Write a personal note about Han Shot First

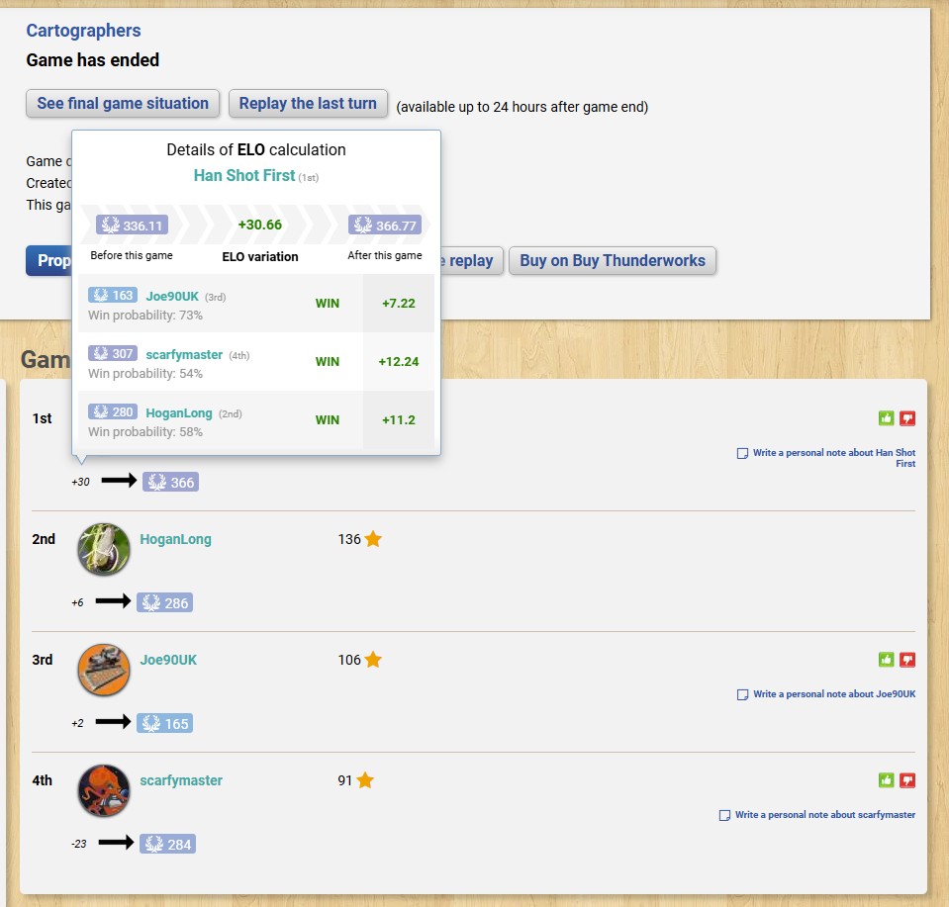coord(826,458)
